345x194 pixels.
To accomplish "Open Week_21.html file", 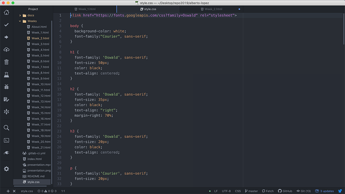I will 39,147.
